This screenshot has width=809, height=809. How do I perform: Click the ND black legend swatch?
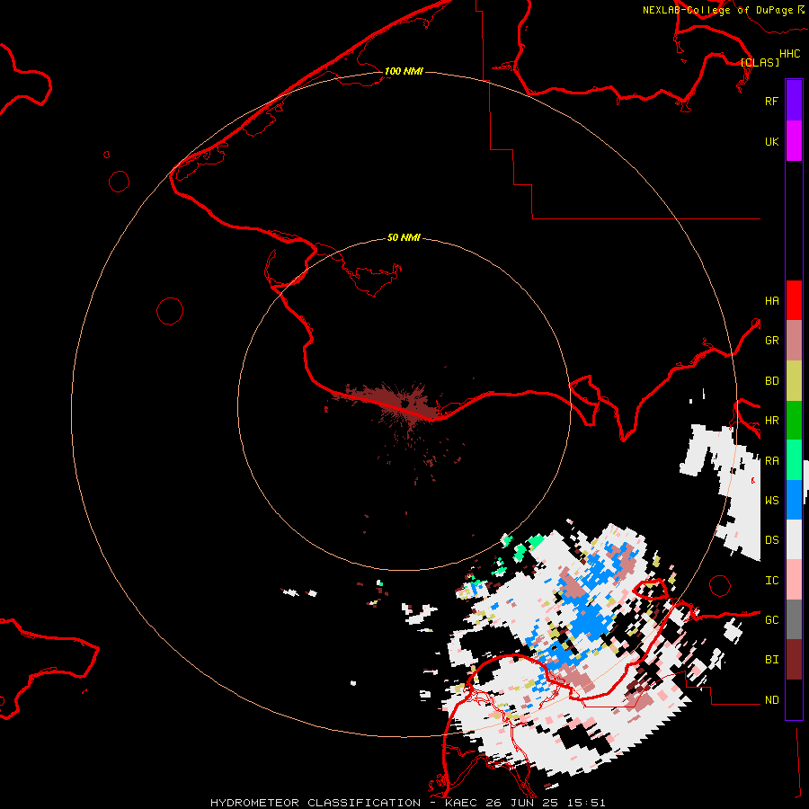point(794,699)
